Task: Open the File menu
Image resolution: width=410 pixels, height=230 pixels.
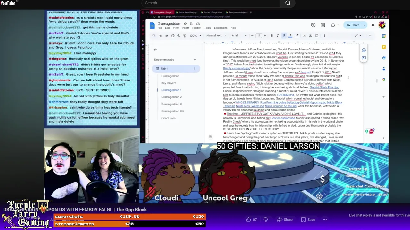Action: (x=160, y=28)
